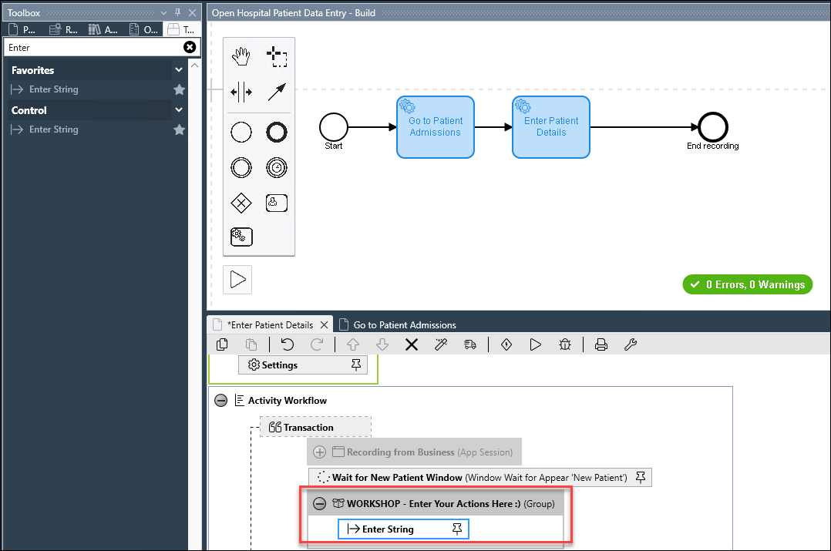Collapse the Favorites section chevron

coord(179,70)
